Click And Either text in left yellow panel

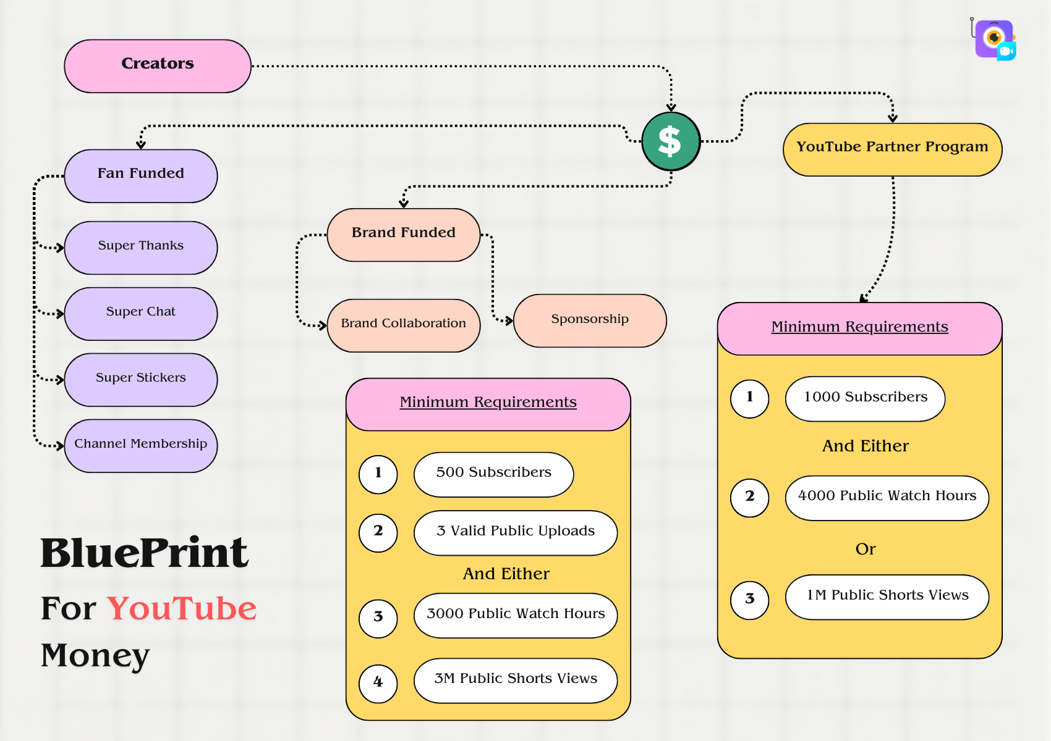[506, 574]
